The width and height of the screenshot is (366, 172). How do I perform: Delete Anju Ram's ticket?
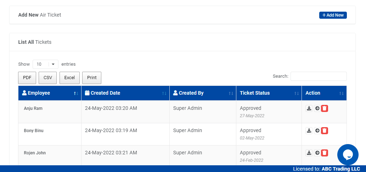[325, 108]
